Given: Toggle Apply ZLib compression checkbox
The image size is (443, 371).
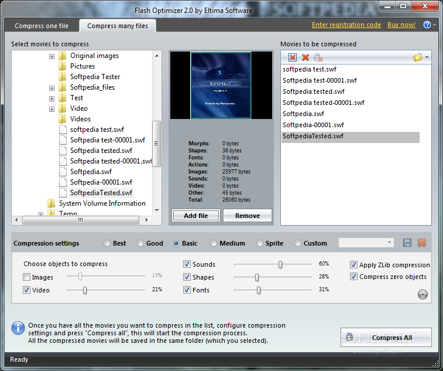Looking at the screenshot, I should click(x=353, y=265).
